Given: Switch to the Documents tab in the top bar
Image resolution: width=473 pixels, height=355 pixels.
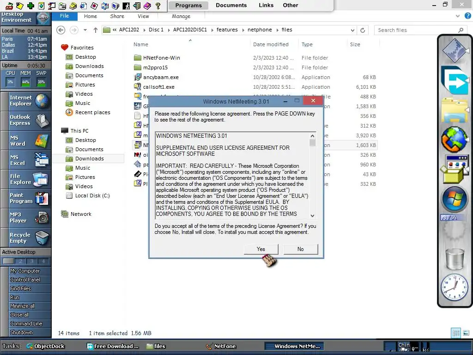Looking at the screenshot, I should [x=231, y=6].
